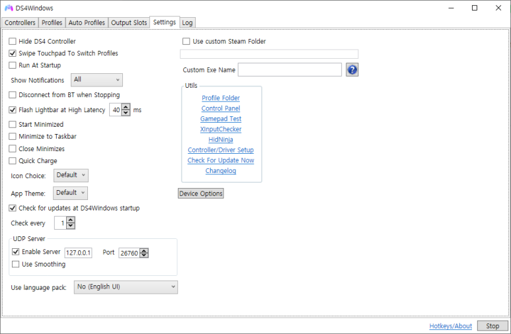
Task: Minimize the DS4Windows window
Action: coord(451,8)
